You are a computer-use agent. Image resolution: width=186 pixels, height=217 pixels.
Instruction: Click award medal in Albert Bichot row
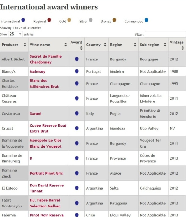(77, 59)
